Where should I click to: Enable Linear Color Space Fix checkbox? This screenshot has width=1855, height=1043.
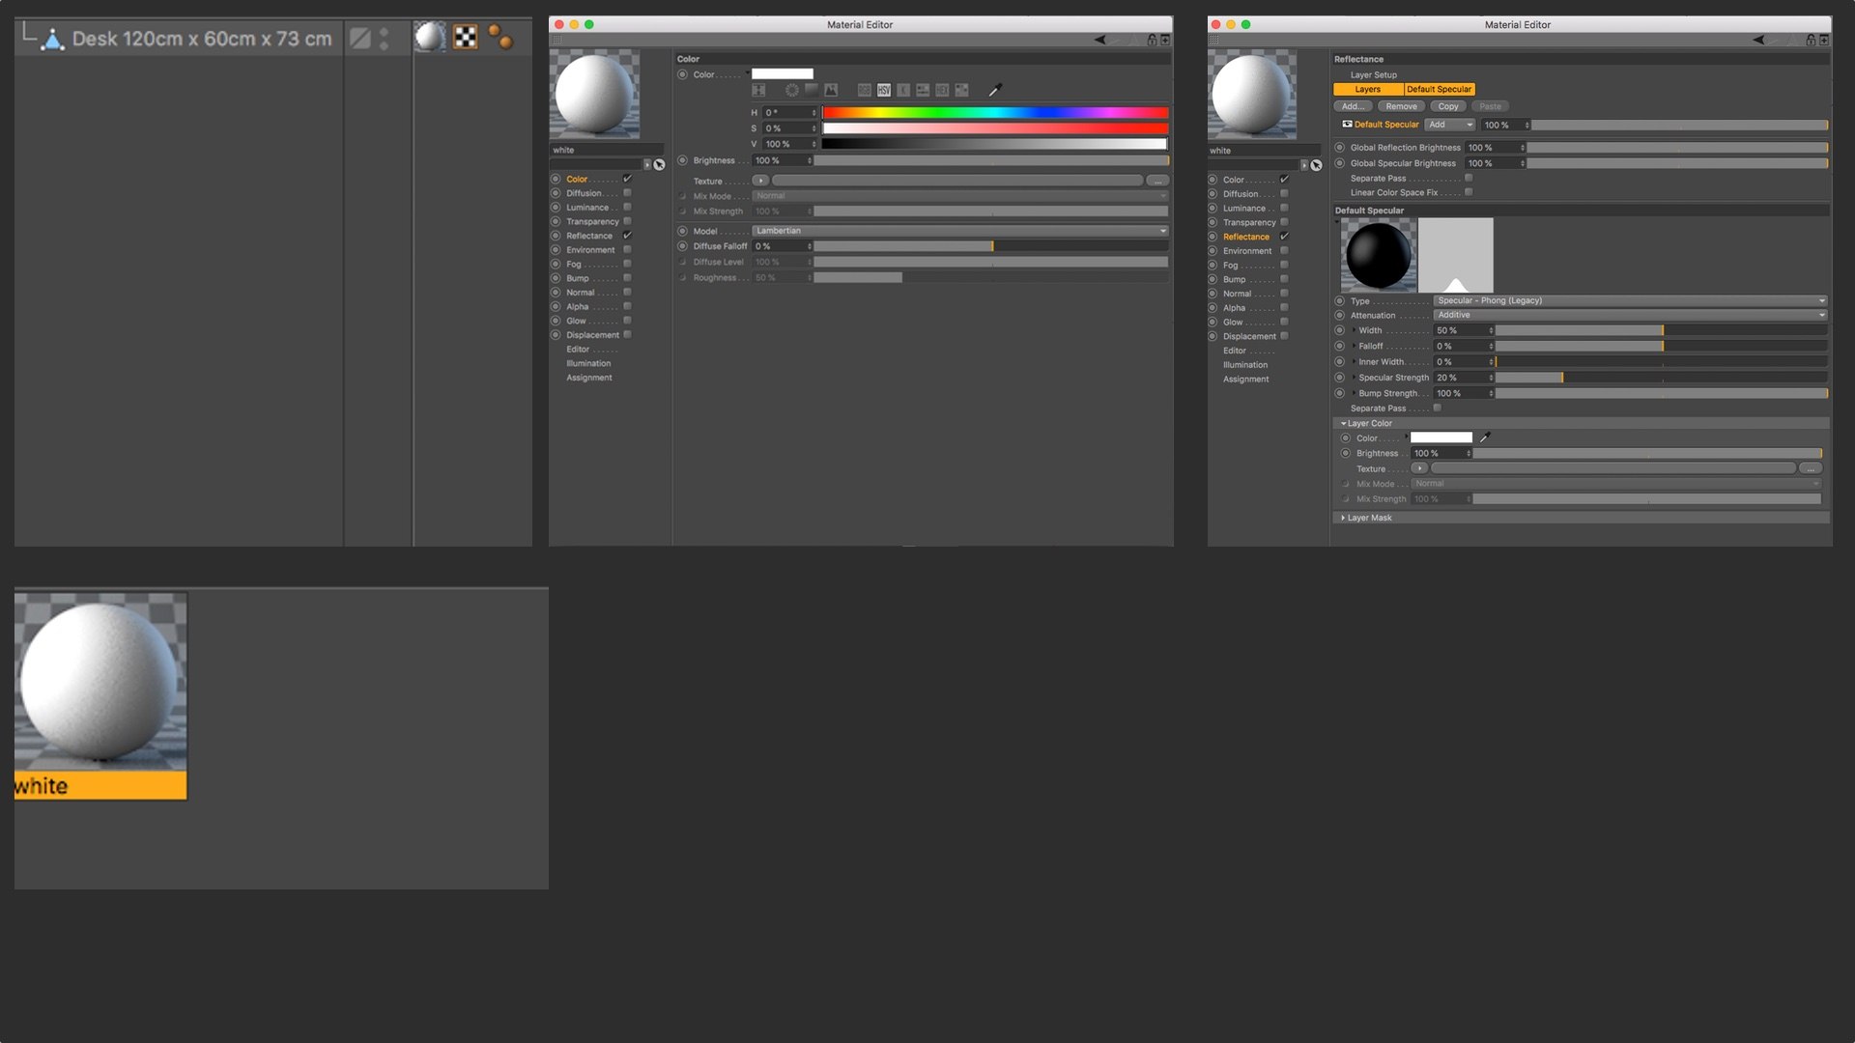(x=1469, y=192)
